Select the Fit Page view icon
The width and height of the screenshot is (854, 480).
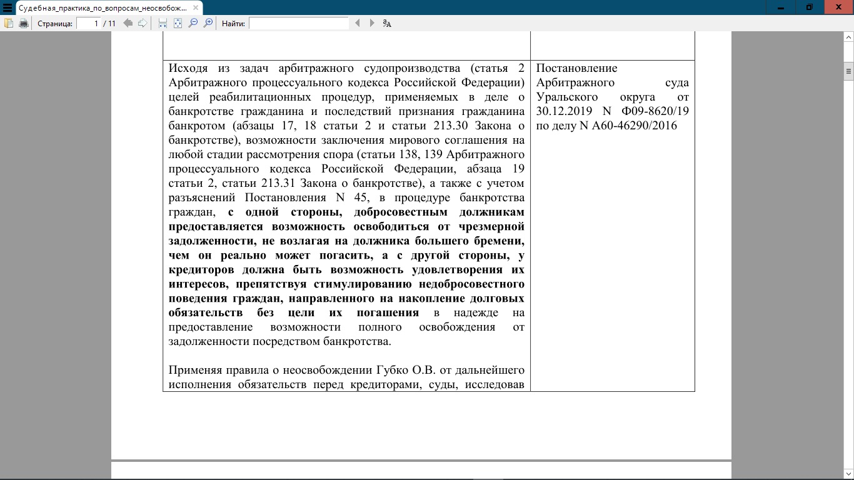[x=178, y=23]
